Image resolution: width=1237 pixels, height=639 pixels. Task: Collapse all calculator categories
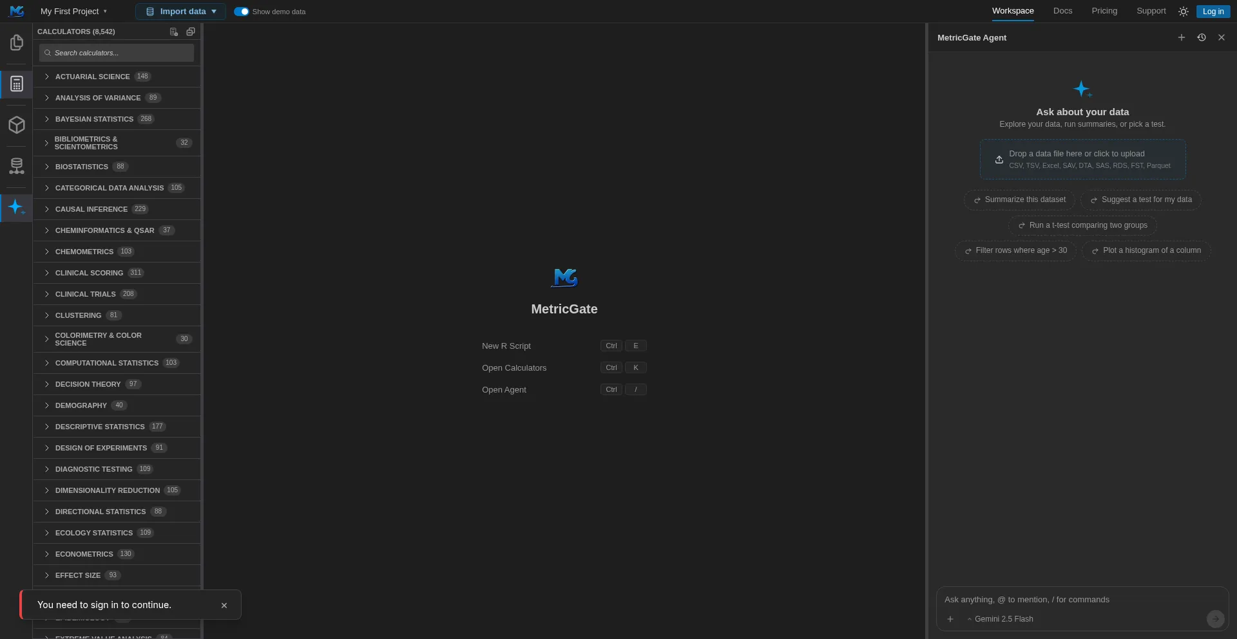pos(191,32)
